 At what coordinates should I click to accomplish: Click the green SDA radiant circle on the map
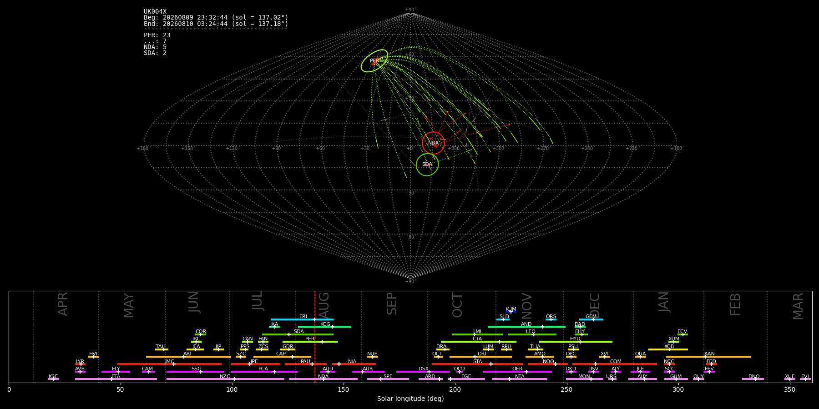427,165
